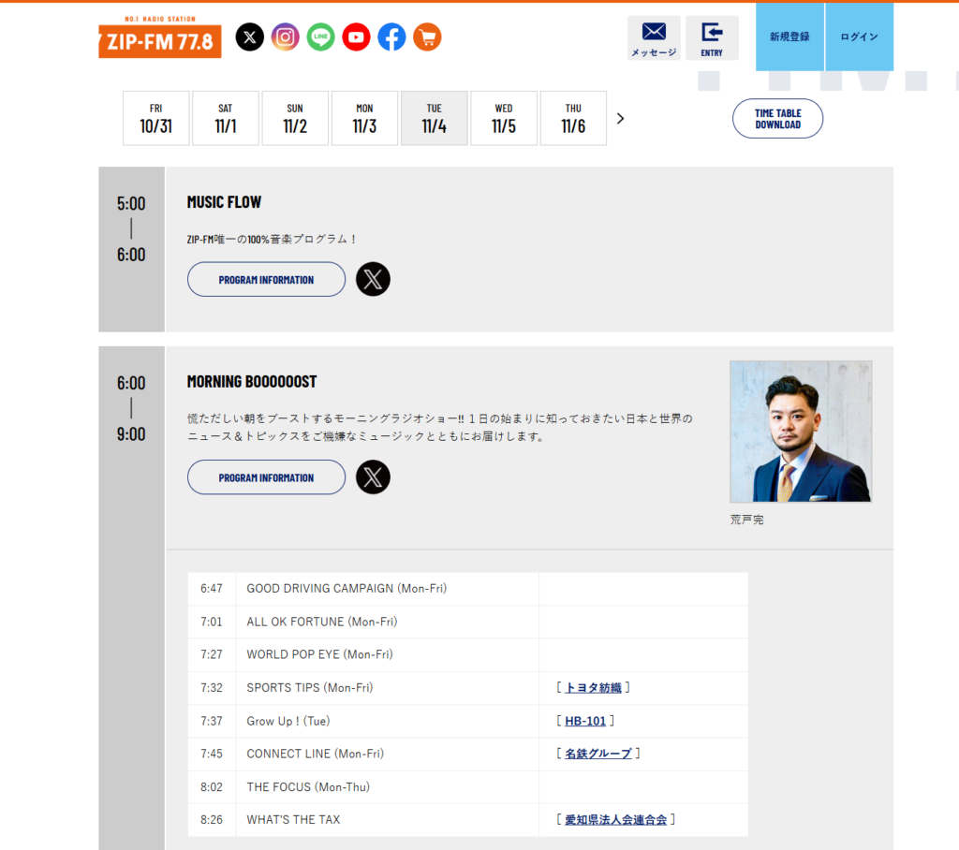Click the Facebook icon in header
This screenshot has width=959, height=850.
[391, 37]
